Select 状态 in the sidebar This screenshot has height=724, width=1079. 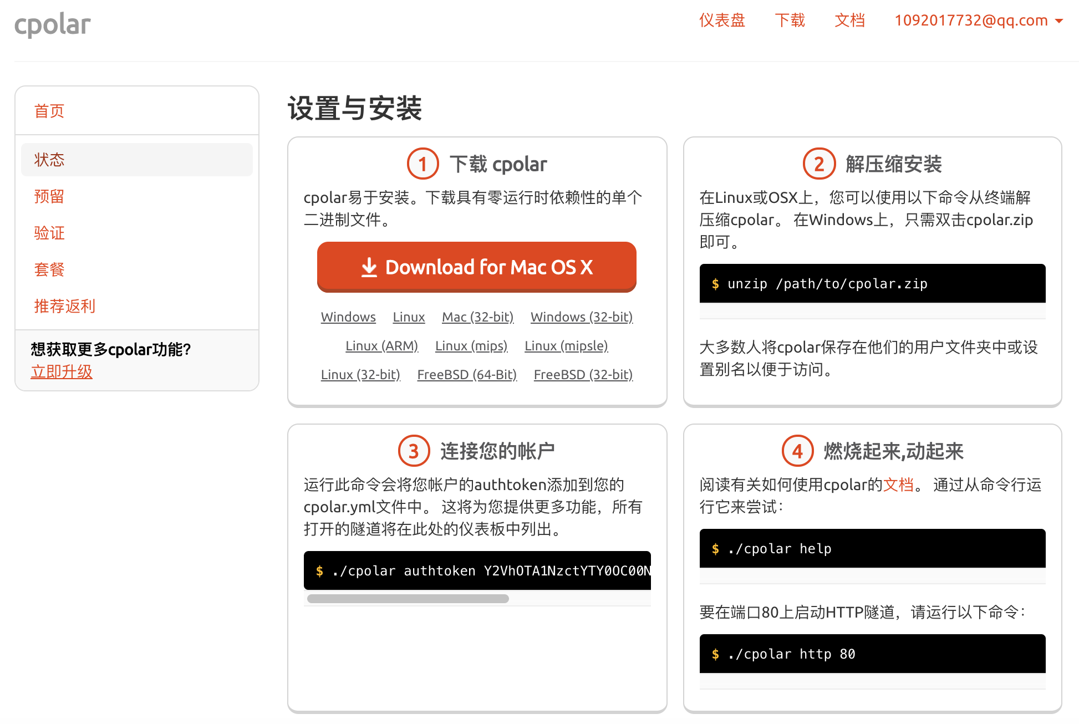(x=49, y=160)
